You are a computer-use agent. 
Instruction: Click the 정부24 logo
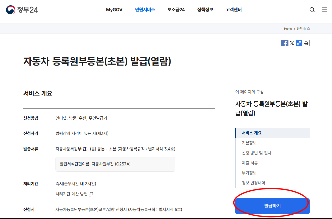pyautogui.click(x=22, y=10)
